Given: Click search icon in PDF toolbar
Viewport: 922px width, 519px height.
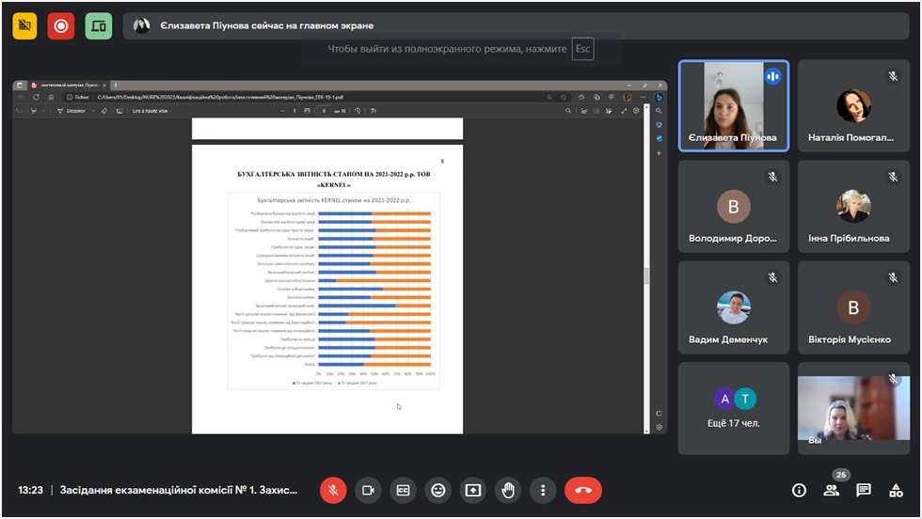Looking at the screenshot, I should coord(568,111).
